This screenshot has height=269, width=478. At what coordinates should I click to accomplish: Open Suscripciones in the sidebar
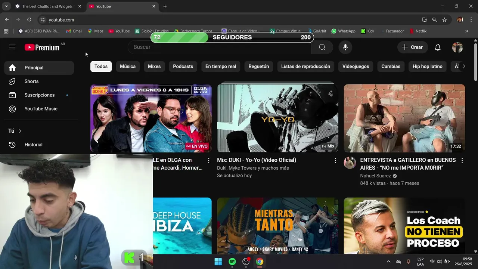pyautogui.click(x=39, y=95)
